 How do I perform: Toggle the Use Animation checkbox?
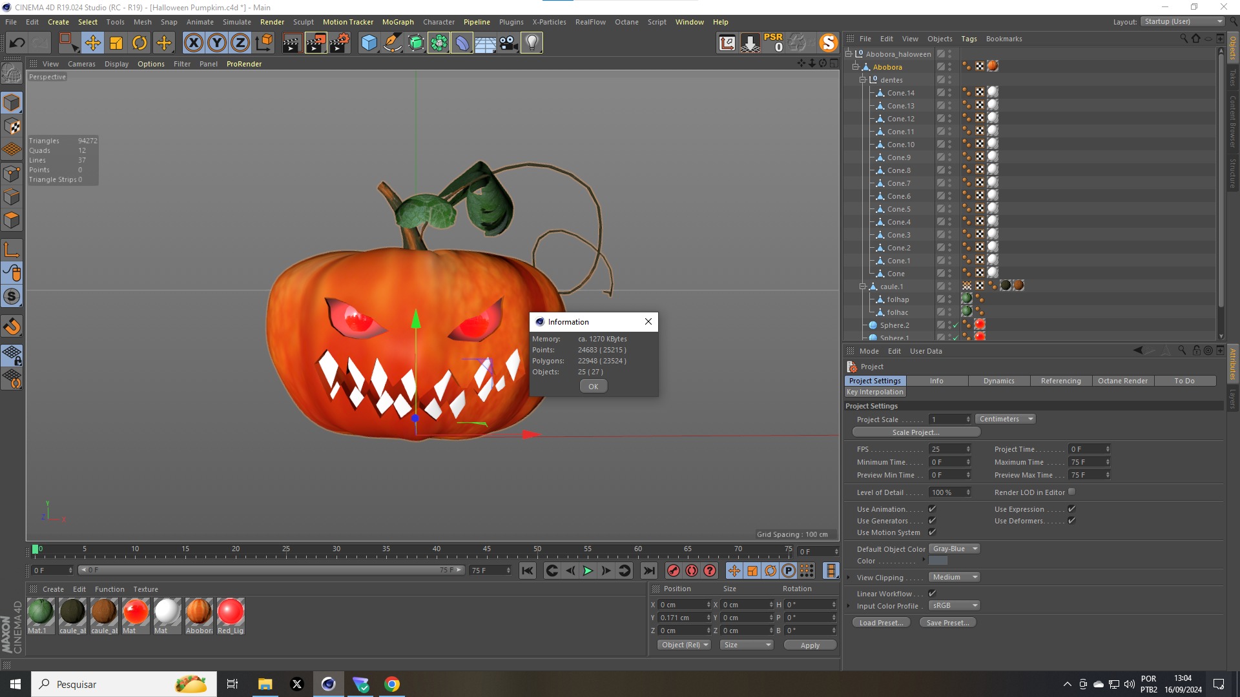pyautogui.click(x=932, y=509)
